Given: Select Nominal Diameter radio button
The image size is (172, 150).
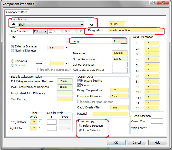Looking at the screenshot, I should (13, 51).
